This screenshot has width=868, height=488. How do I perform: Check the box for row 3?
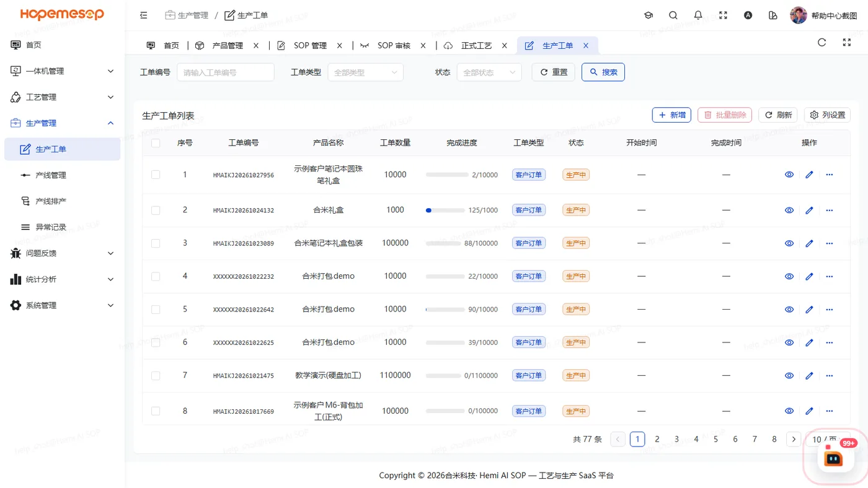click(156, 243)
